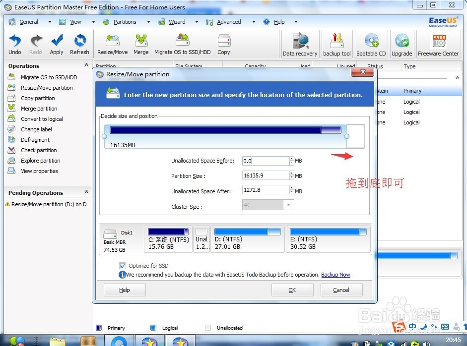Select the Merge toolbar icon

[x=141, y=44]
